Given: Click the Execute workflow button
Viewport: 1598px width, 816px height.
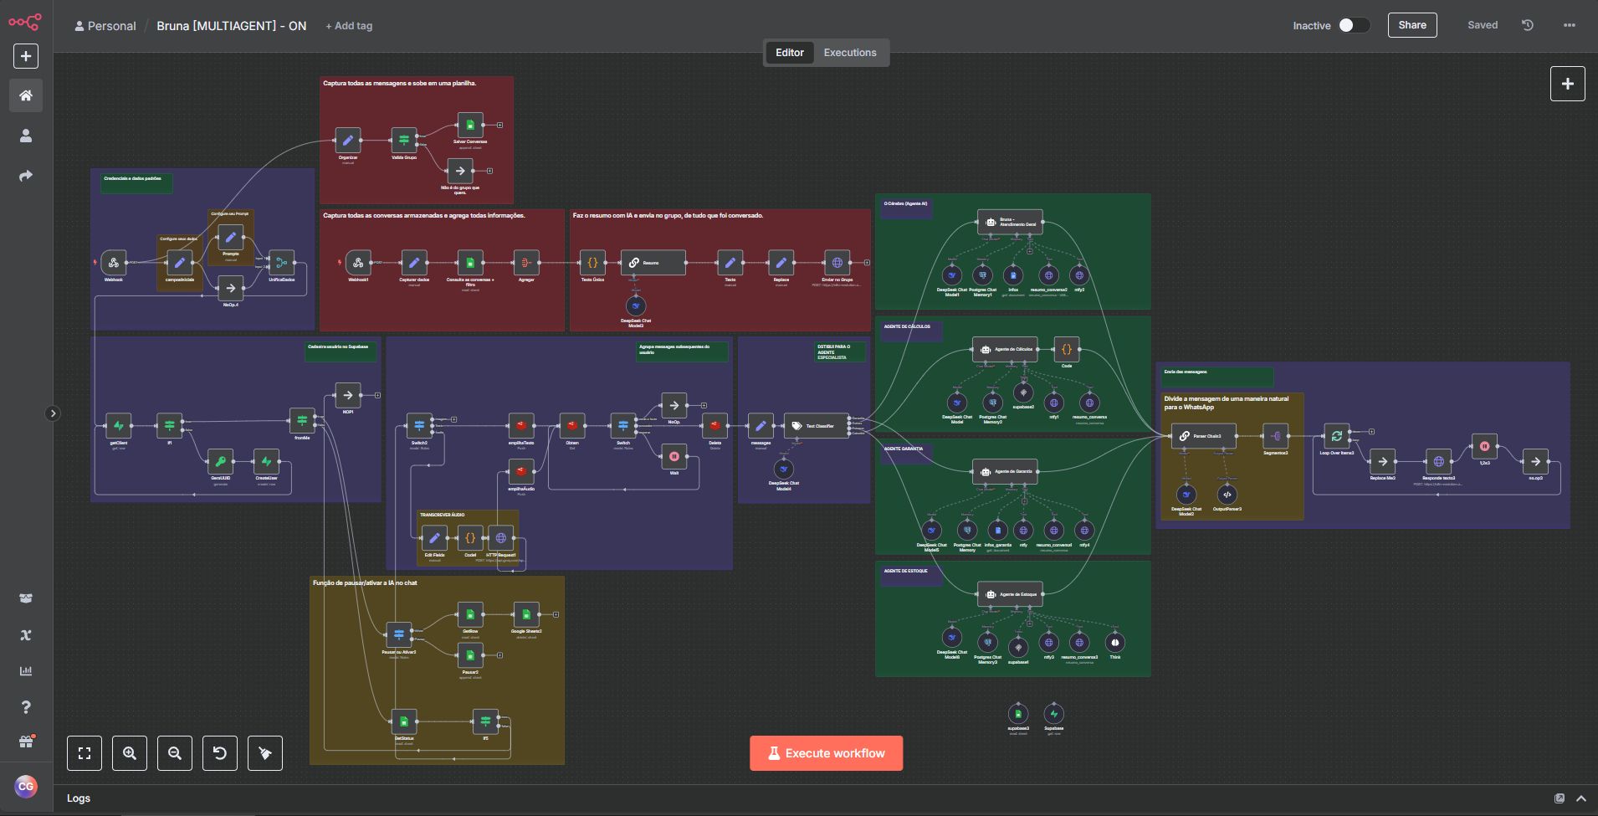Looking at the screenshot, I should 826,753.
